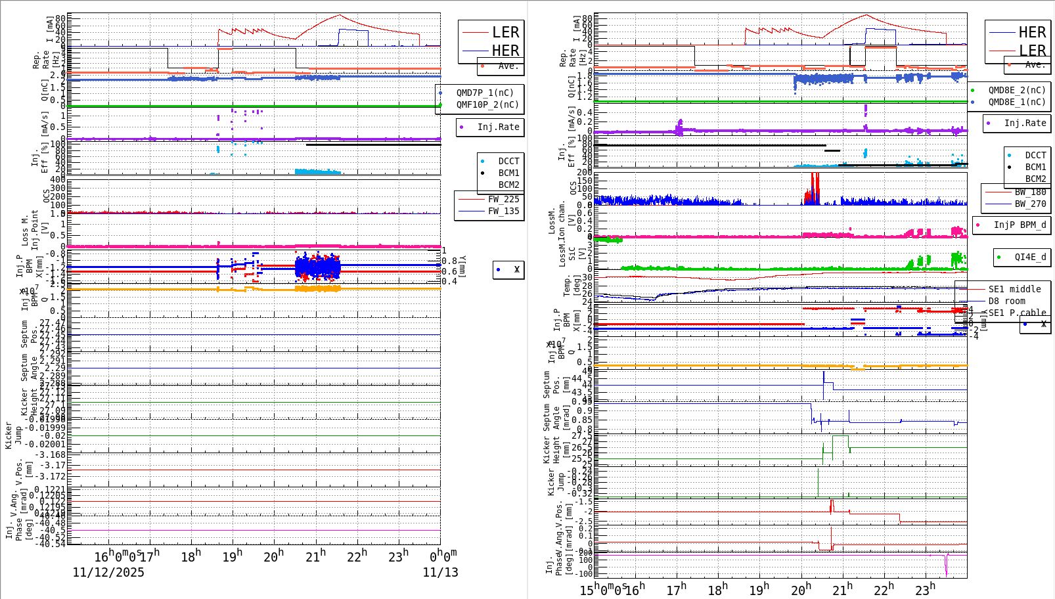Click the purple marker beside right plot's Inj.Rate
1055x599 pixels.
click(989, 123)
